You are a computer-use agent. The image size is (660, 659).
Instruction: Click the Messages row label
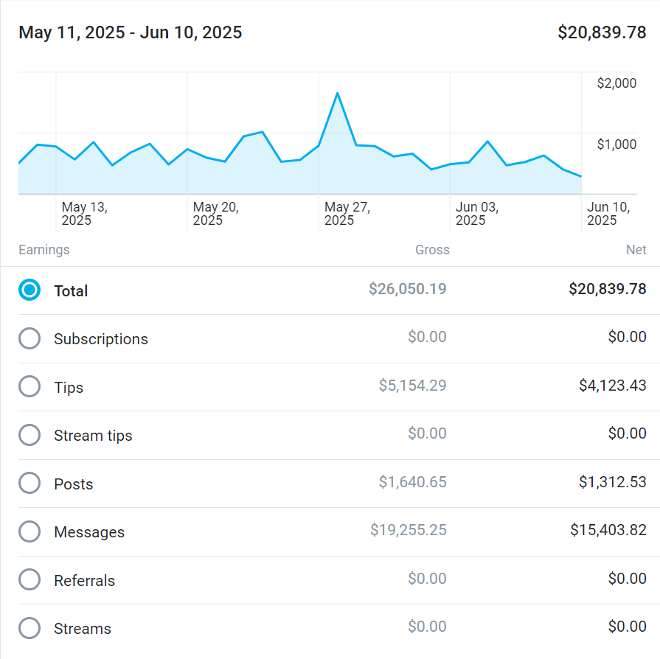click(x=89, y=532)
